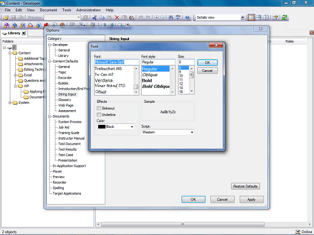Click the new module icon in the second toolbar
The height and width of the screenshot is (235, 314).
point(6,25)
